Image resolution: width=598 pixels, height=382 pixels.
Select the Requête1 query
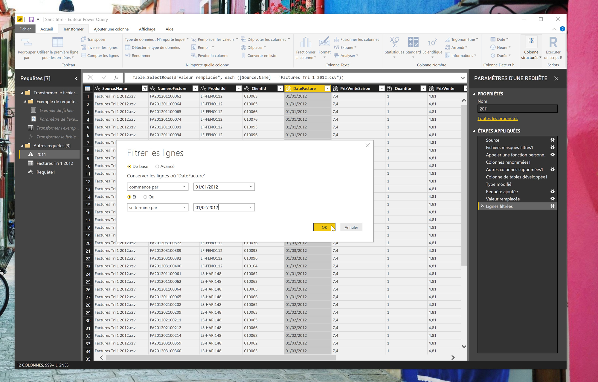point(50,172)
